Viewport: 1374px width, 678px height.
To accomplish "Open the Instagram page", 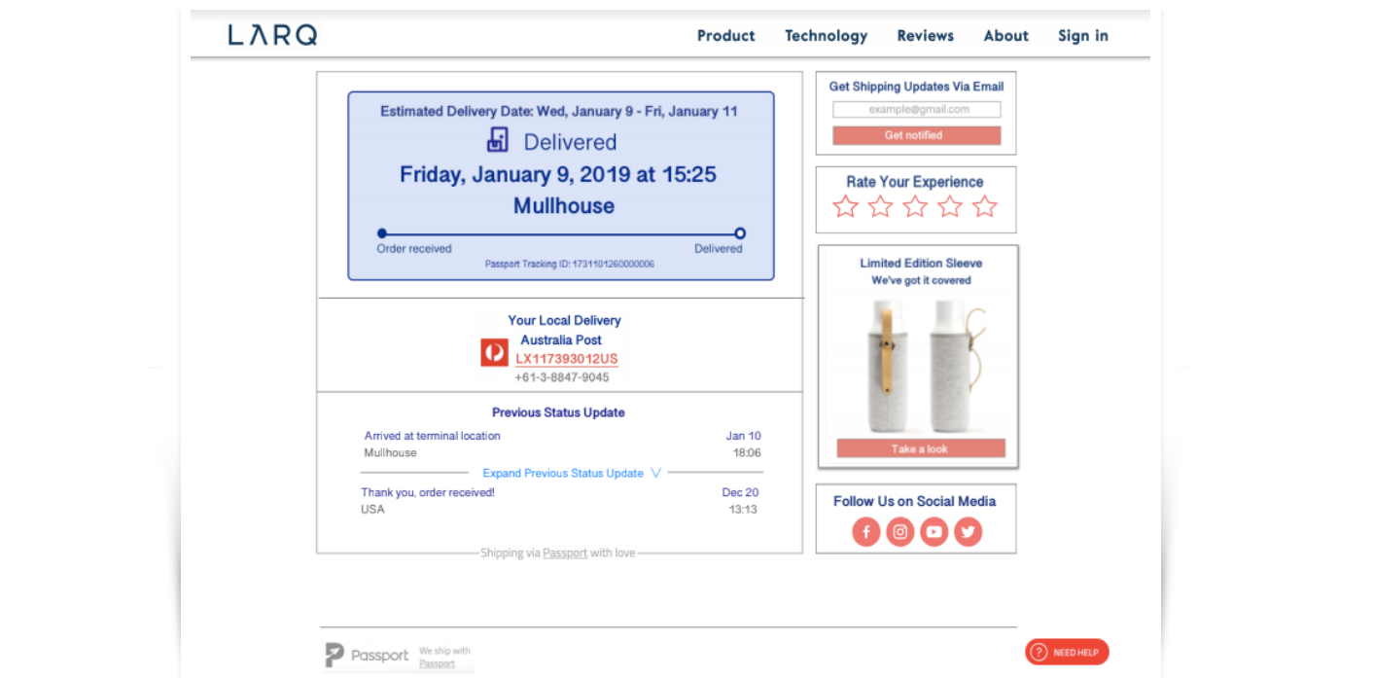I will tap(900, 532).
